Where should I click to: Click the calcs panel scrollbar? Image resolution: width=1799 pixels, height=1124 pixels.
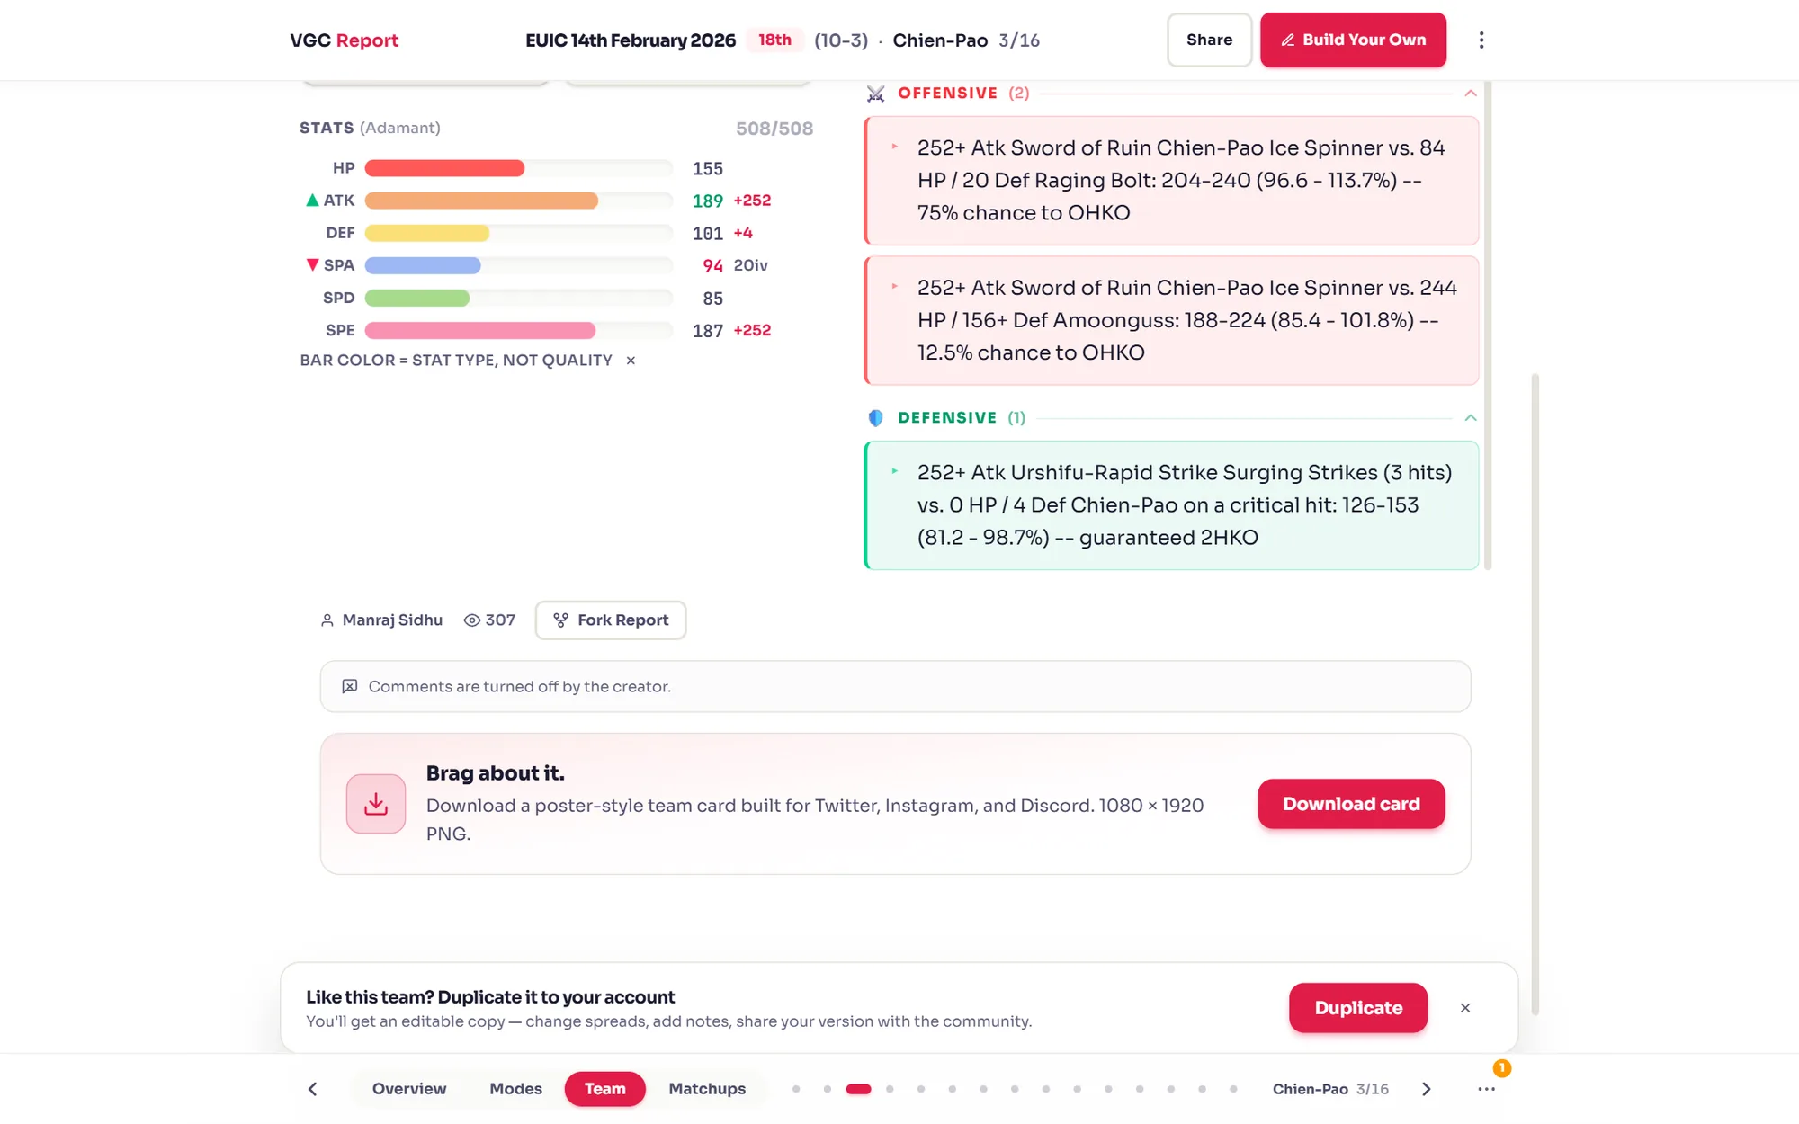1488,325
